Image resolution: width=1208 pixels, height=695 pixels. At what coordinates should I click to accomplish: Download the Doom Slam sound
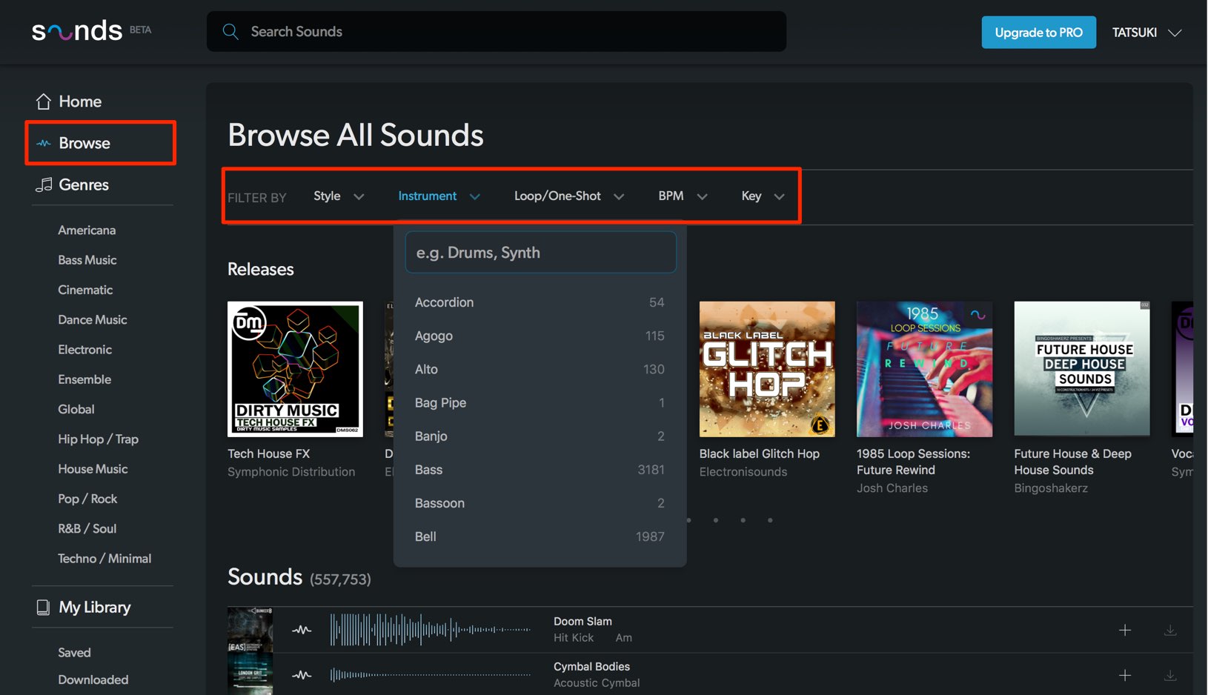point(1170,630)
